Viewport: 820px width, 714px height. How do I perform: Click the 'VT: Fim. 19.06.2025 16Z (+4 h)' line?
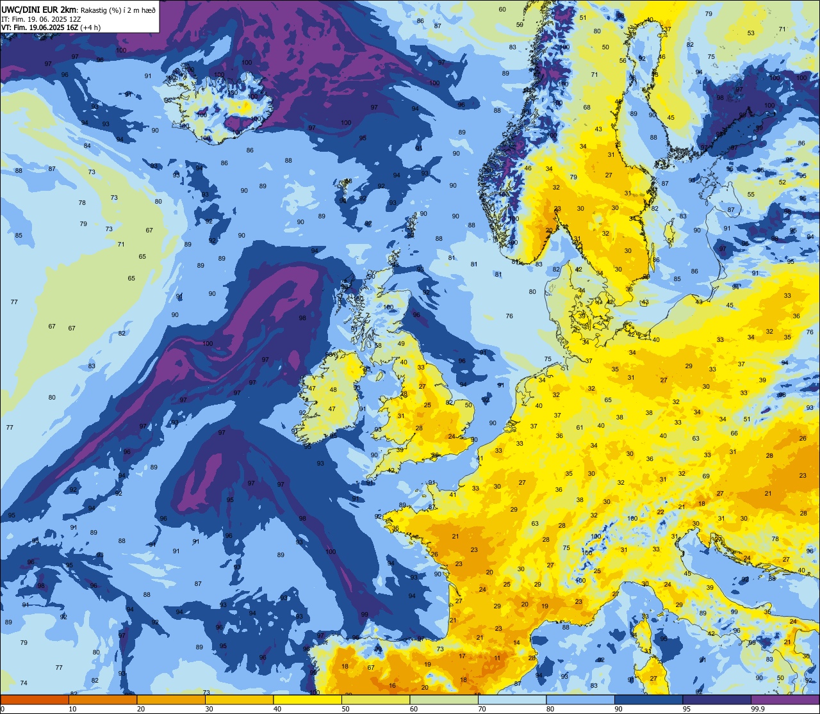[x=51, y=28]
